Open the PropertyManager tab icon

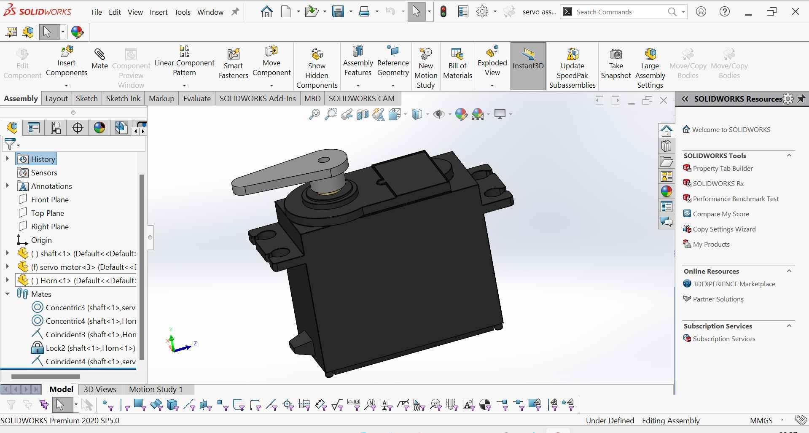click(34, 127)
